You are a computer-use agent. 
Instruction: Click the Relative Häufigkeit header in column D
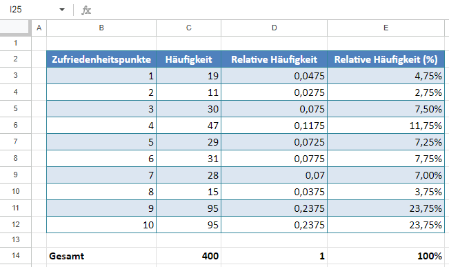(274, 59)
